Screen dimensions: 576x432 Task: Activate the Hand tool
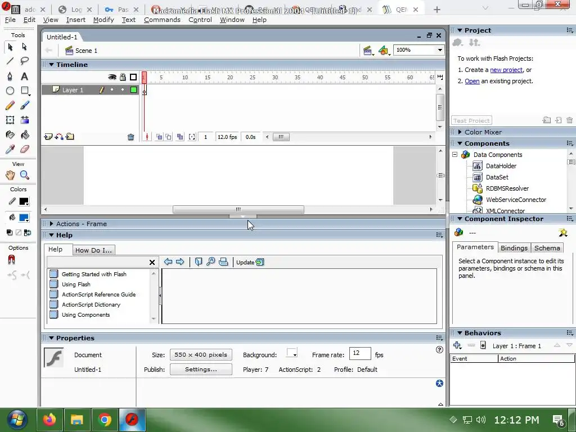click(10, 175)
